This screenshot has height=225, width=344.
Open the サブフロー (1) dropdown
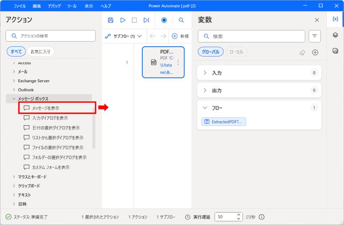(x=123, y=36)
